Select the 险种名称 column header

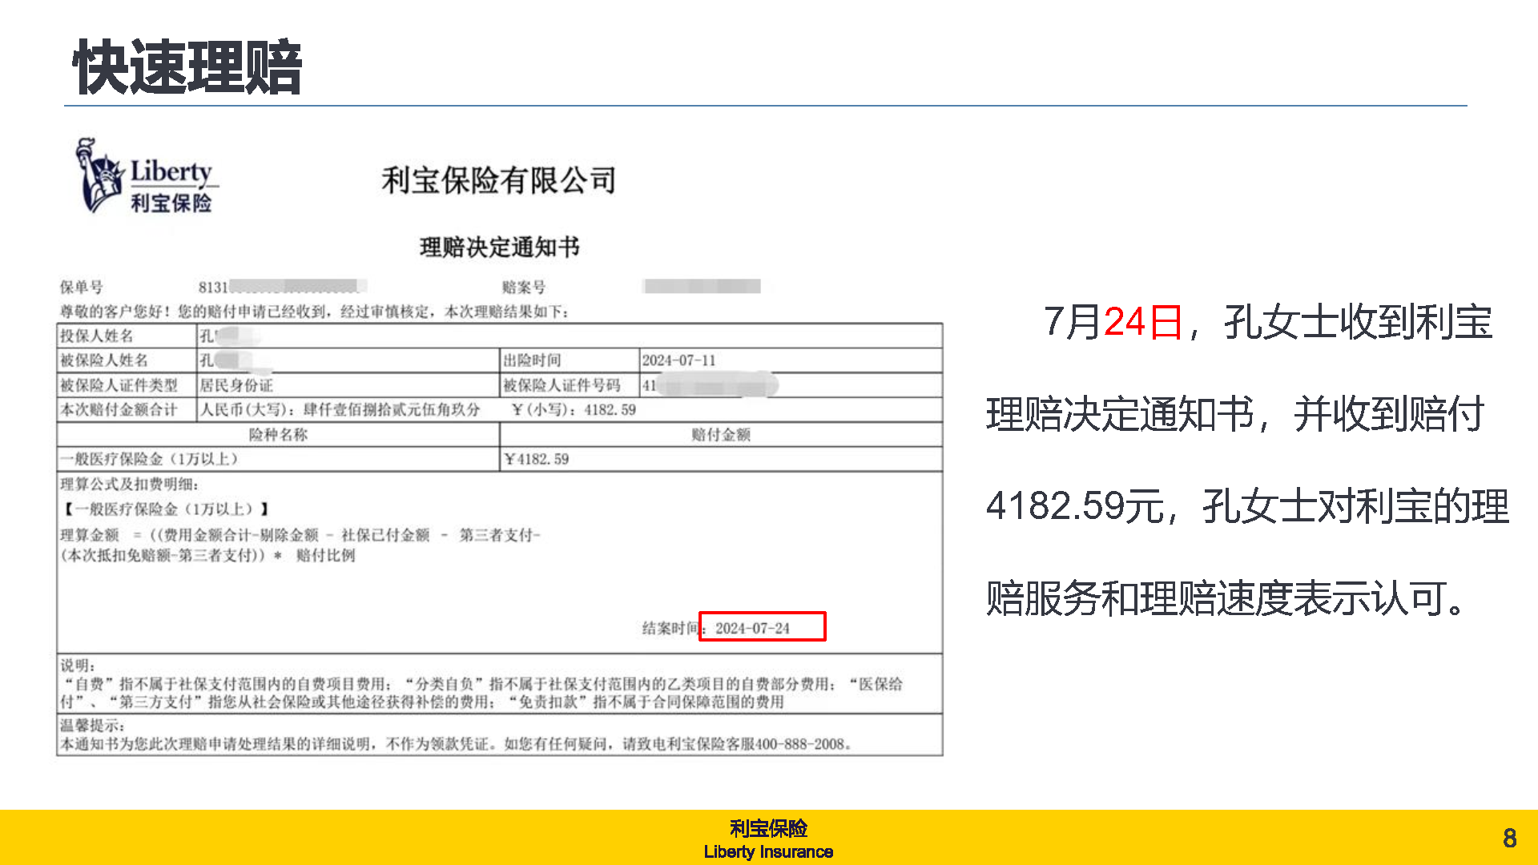click(x=278, y=434)
